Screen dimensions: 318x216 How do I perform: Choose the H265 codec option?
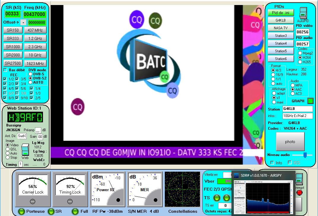(300, 62)
